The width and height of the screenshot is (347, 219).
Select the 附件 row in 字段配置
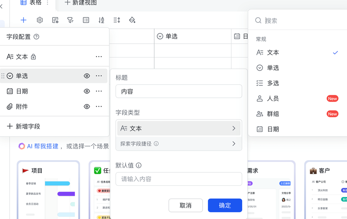[54, 107]
